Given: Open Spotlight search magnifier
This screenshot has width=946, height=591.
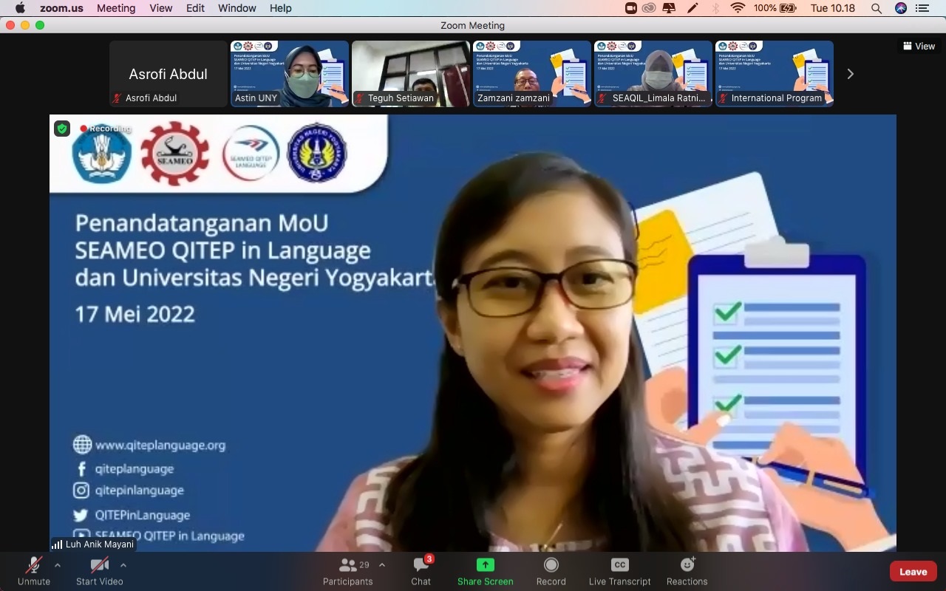Looking at the screenshot, I should tap(876, 8).
